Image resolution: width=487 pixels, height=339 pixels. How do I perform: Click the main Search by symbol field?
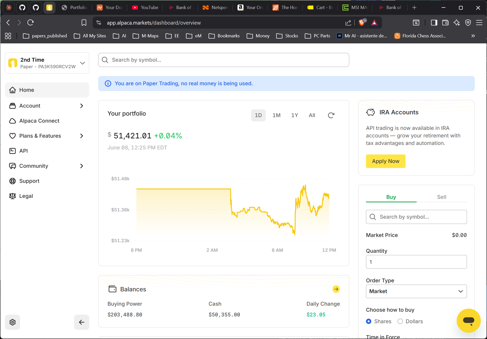(x=223, y=60)
